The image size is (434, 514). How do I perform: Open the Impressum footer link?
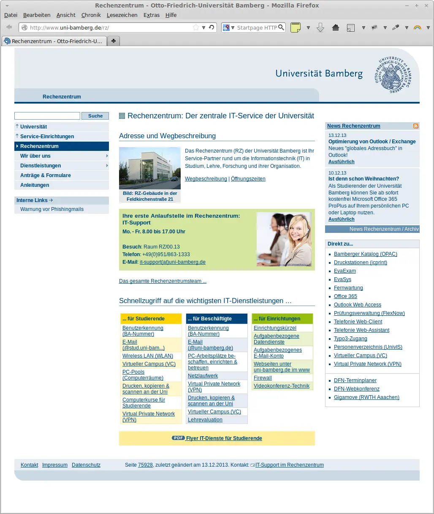pos(55,465)
